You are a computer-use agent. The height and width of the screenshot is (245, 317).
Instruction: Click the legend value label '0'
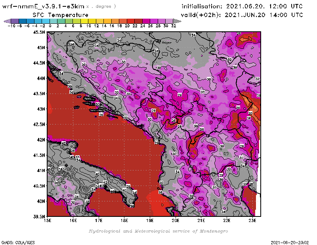[x=50, y=26]
